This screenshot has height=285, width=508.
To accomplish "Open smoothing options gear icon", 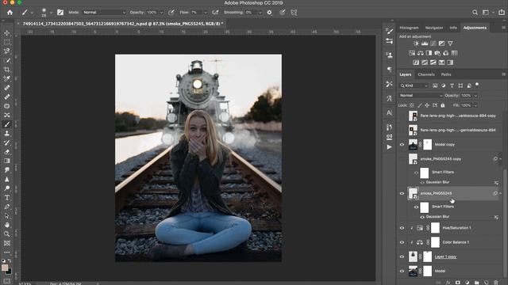I will pos(270,13).
